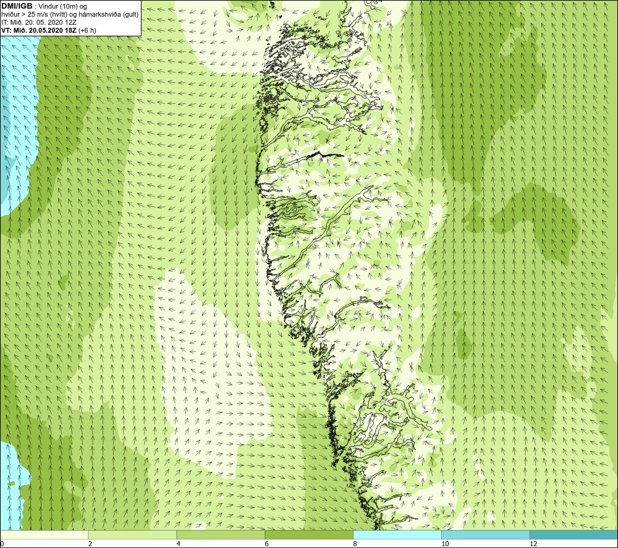Click the 'Vindur (10m) og' label

click(62, 7)
